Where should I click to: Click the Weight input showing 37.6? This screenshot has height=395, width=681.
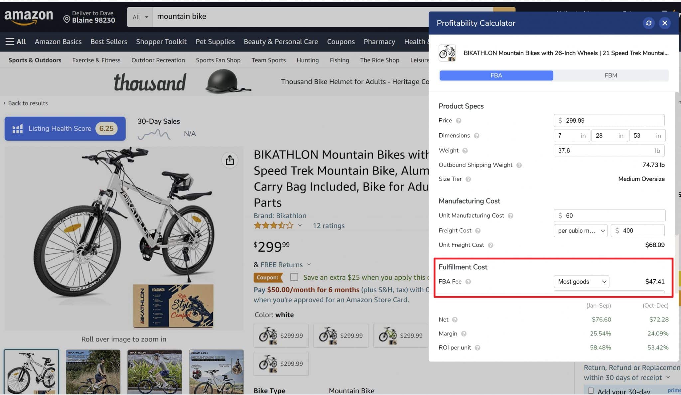coord(609,151)
